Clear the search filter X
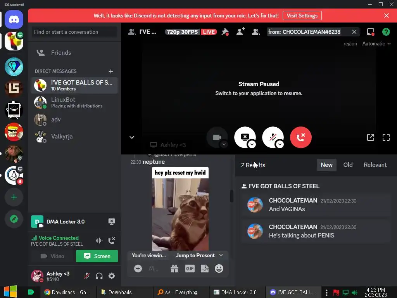Screen dimensions: 397x298 pos(354,32)
